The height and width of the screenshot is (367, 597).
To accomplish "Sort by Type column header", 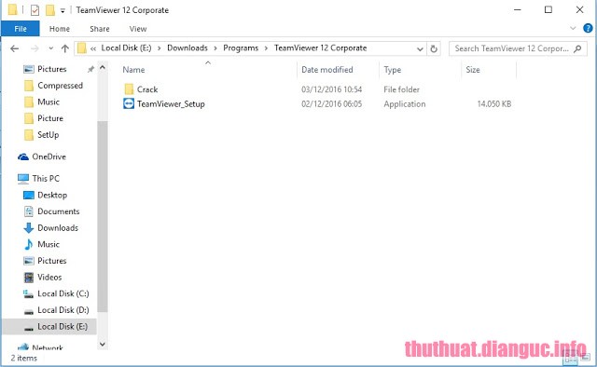I will pos(392,70).
